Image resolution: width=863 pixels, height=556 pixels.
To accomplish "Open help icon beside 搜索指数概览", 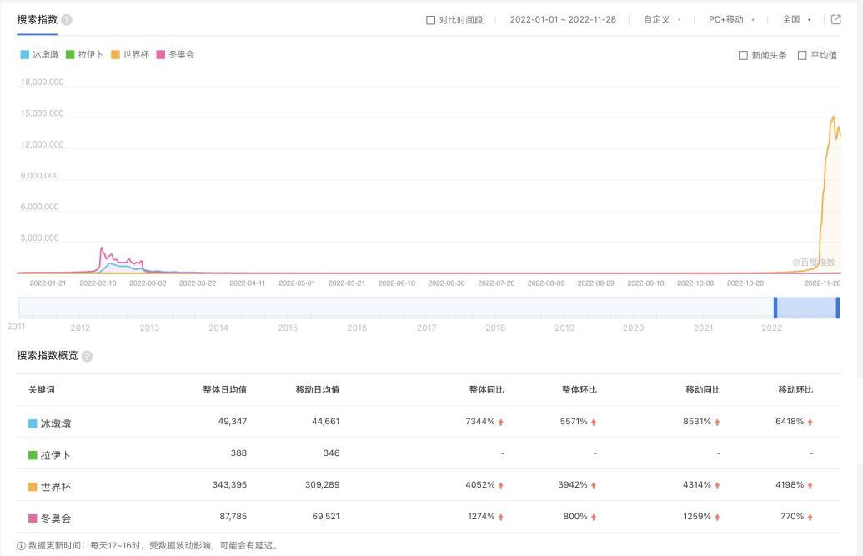I will click(87, 356).
